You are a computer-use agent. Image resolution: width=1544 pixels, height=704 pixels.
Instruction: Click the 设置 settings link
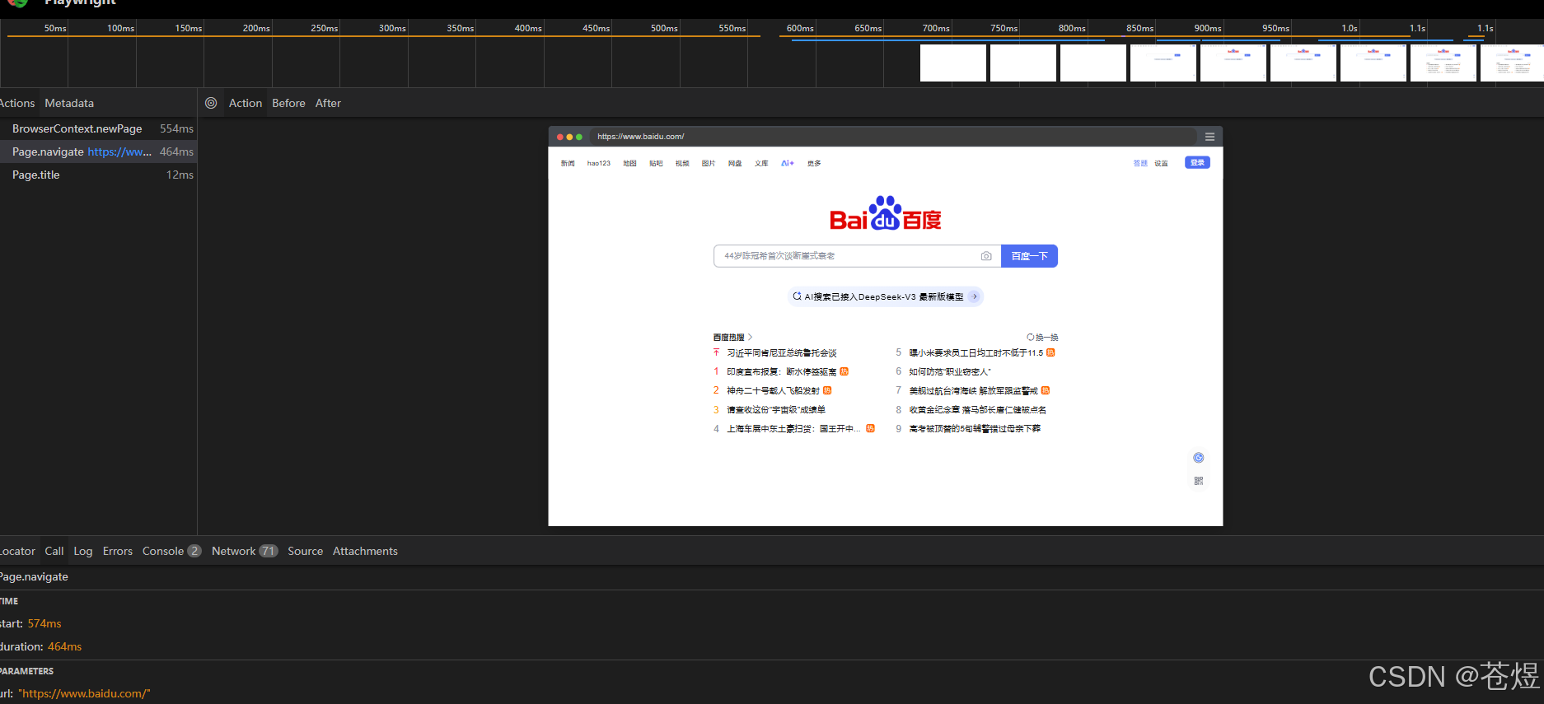click(1161, 163)
